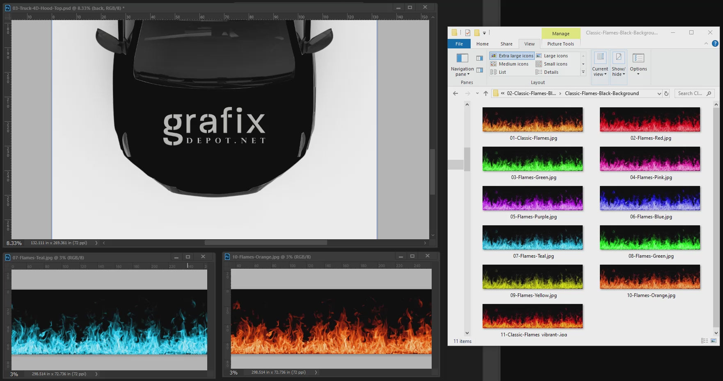Open the Navigation pane dropdown arrow

[x=468, y=74]
